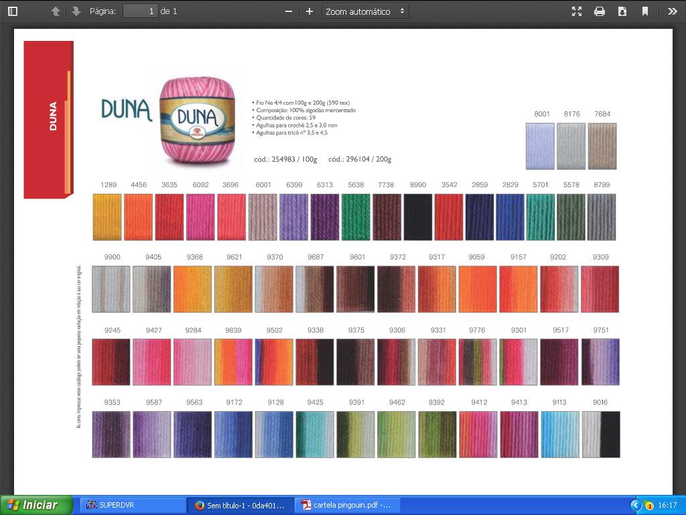
Task: Select yarn swatch 1289 yellow
Action: (107, 217)
